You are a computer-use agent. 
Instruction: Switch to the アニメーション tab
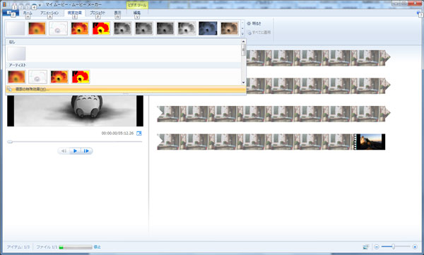coord(49,13)
